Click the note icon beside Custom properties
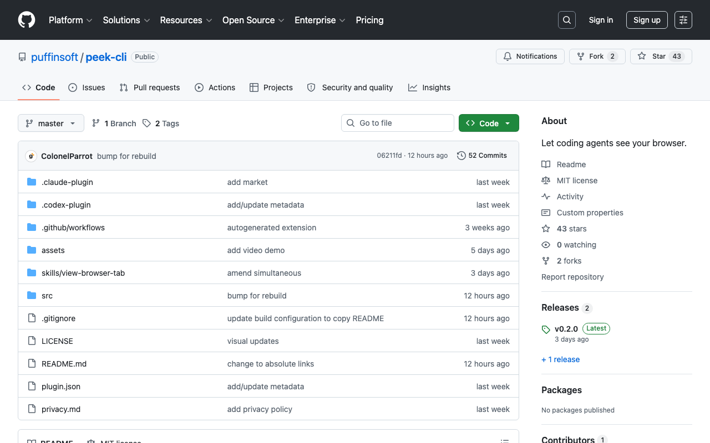Screen dimensions: 710x443 (x=546, y=213)
